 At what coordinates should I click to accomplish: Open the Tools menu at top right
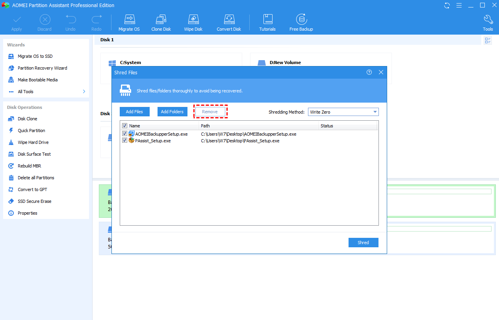click(x=488, y=22)
